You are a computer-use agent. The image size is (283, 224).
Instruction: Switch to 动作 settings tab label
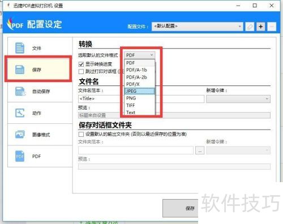pyautogui.click(x=37, y=113)
